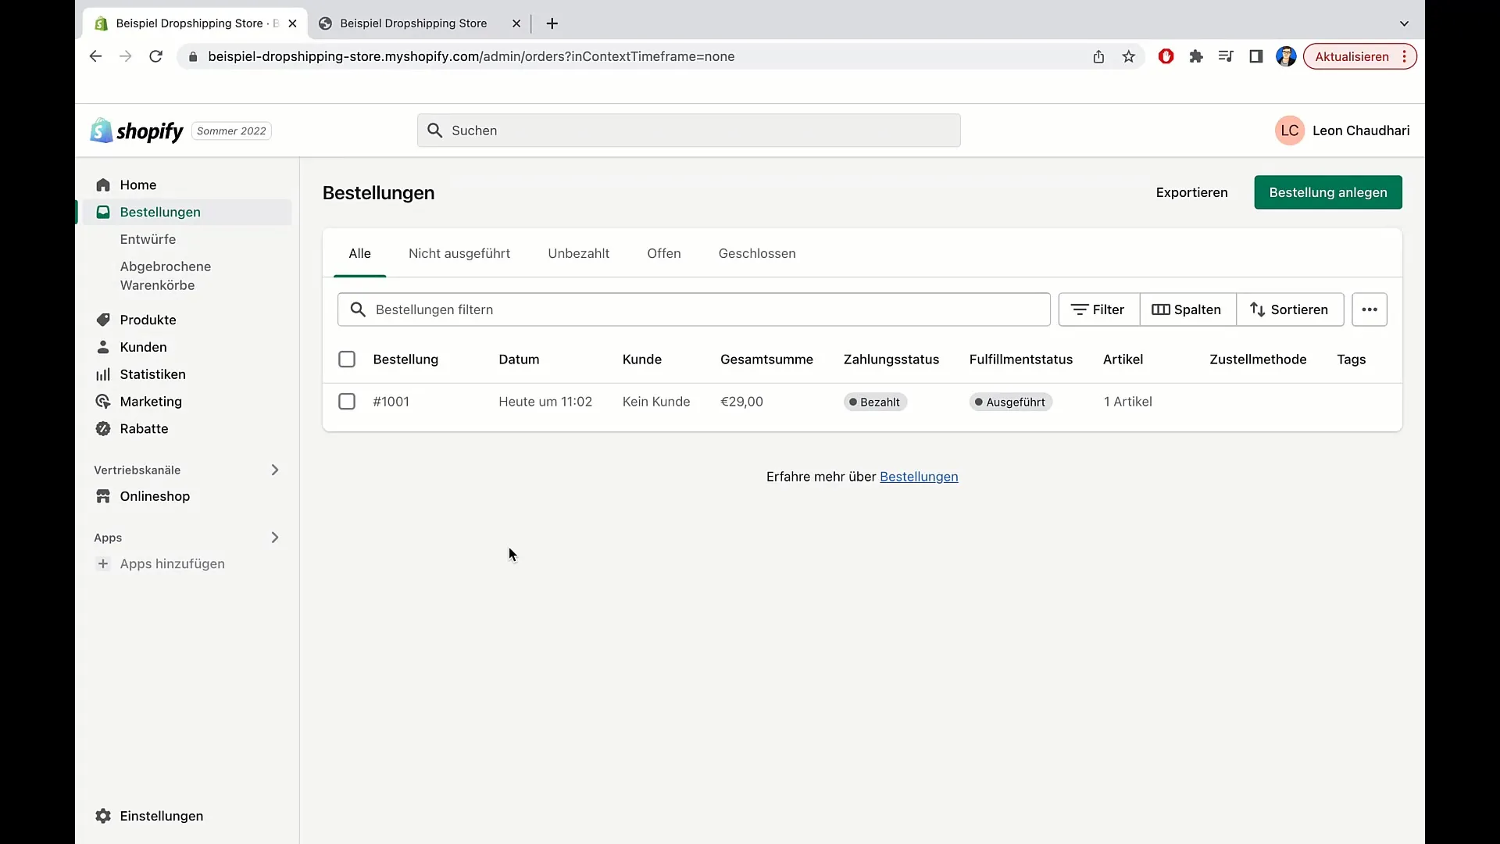
Task: Click the Ausgeführt status badge
Action: [1010, 402]
